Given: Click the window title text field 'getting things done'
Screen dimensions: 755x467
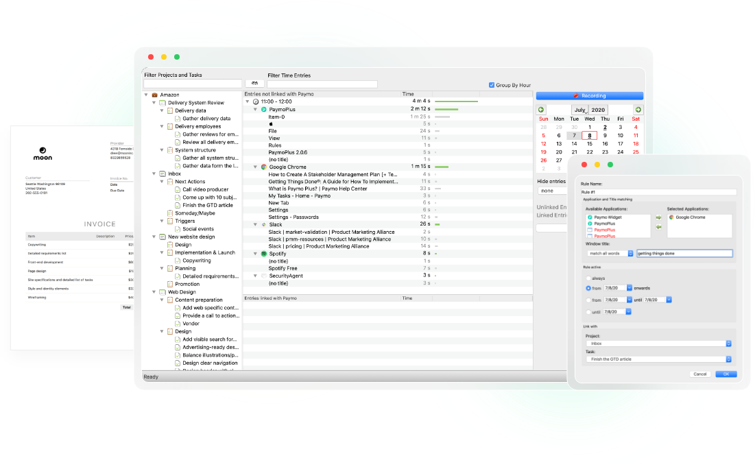Looking at the screenshot, I should (x=684, y=253).
